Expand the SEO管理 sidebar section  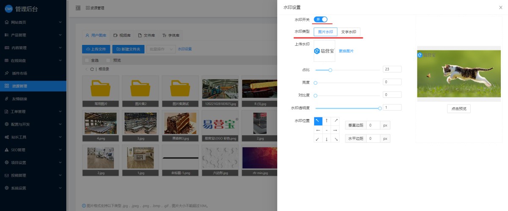tap(33, 150)
